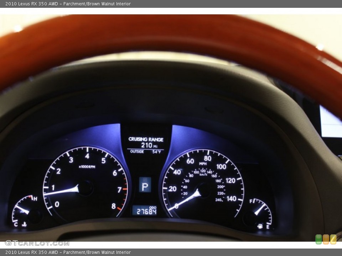Screen dimensions: 342x256
Task: Click the OUTSIDE temperature label
Action: (137, 151)
